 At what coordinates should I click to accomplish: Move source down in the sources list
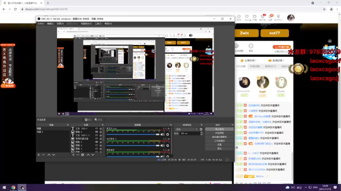pos(93,155)
